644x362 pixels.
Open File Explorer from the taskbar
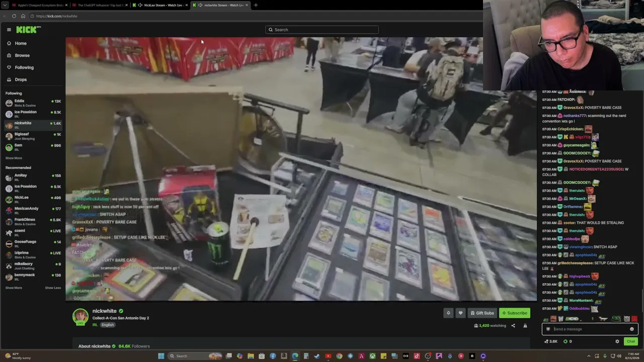pyautogui.click(x=251, y=356)
